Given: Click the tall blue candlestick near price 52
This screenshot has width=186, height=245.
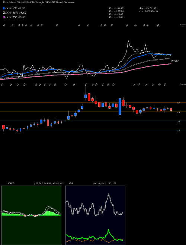Looking at the screenshot, I should pyautogui.click(x=120, y=106).
